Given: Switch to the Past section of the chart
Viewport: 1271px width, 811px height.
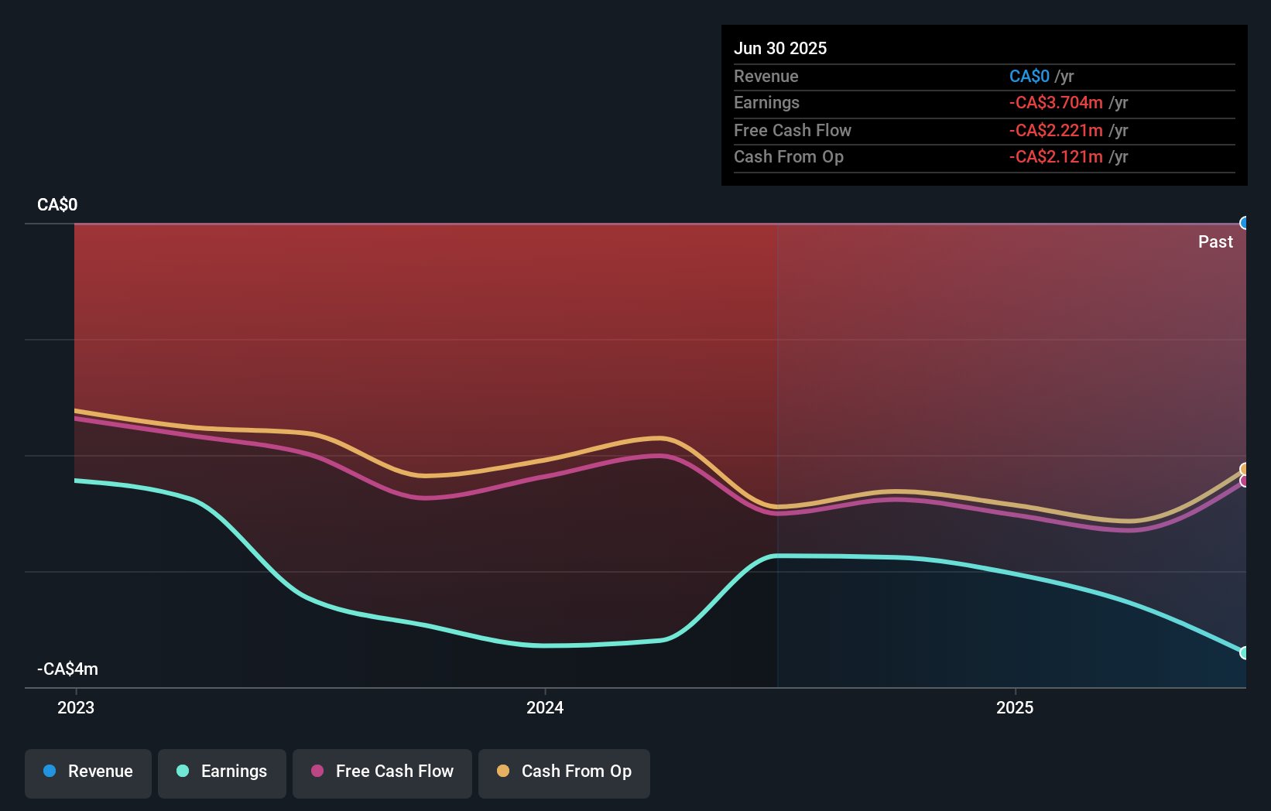Looking at the screenshot, I should point(1215,241).
